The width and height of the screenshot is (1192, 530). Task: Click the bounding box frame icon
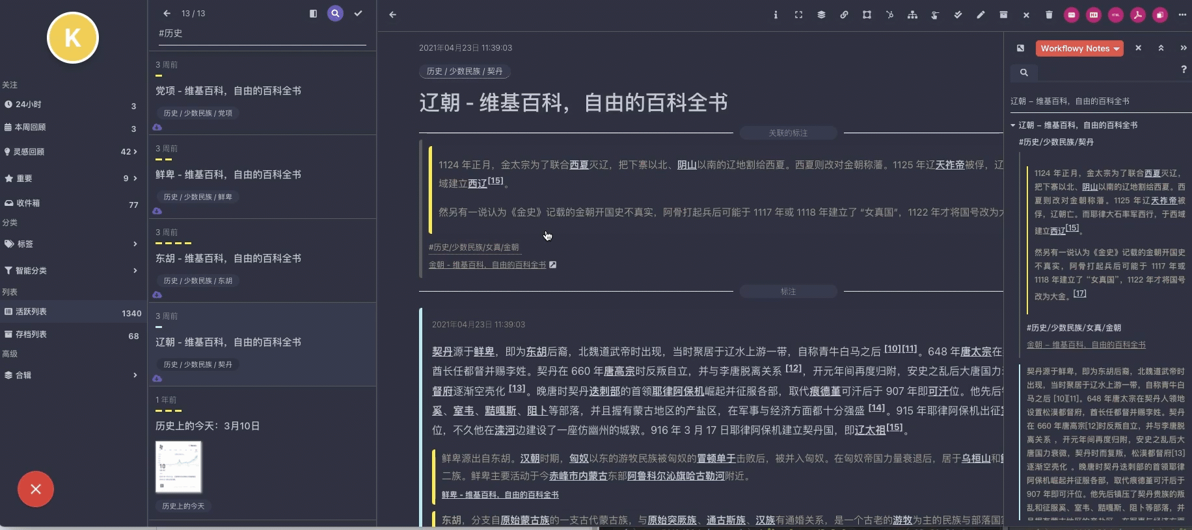pos(867,14)
